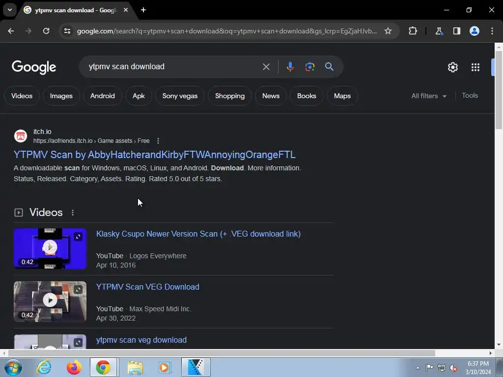Play Klasky Csupo video thumbnail
503x377 pixels.
pos(50,248)
